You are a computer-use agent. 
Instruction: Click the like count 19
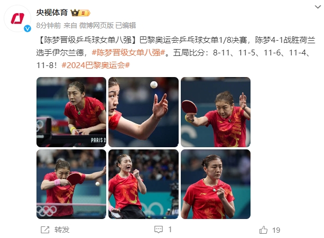click(276, 230)
